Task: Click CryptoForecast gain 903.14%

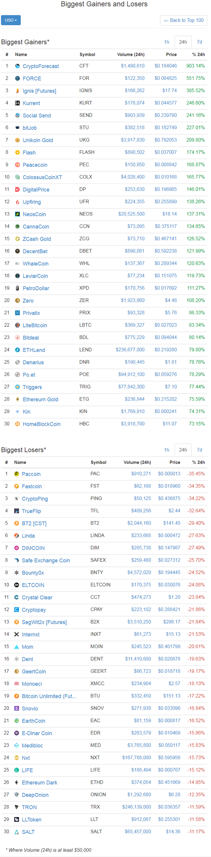Action: 196,66
